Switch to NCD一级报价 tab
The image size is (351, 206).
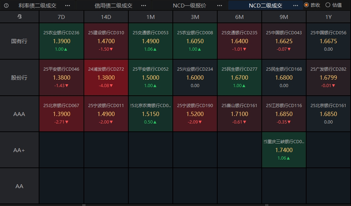coord(189,6)
